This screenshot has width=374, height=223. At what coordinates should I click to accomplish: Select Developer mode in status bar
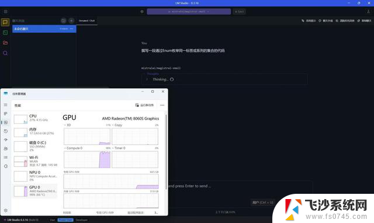pyautogui.click(x=82, y=220)
